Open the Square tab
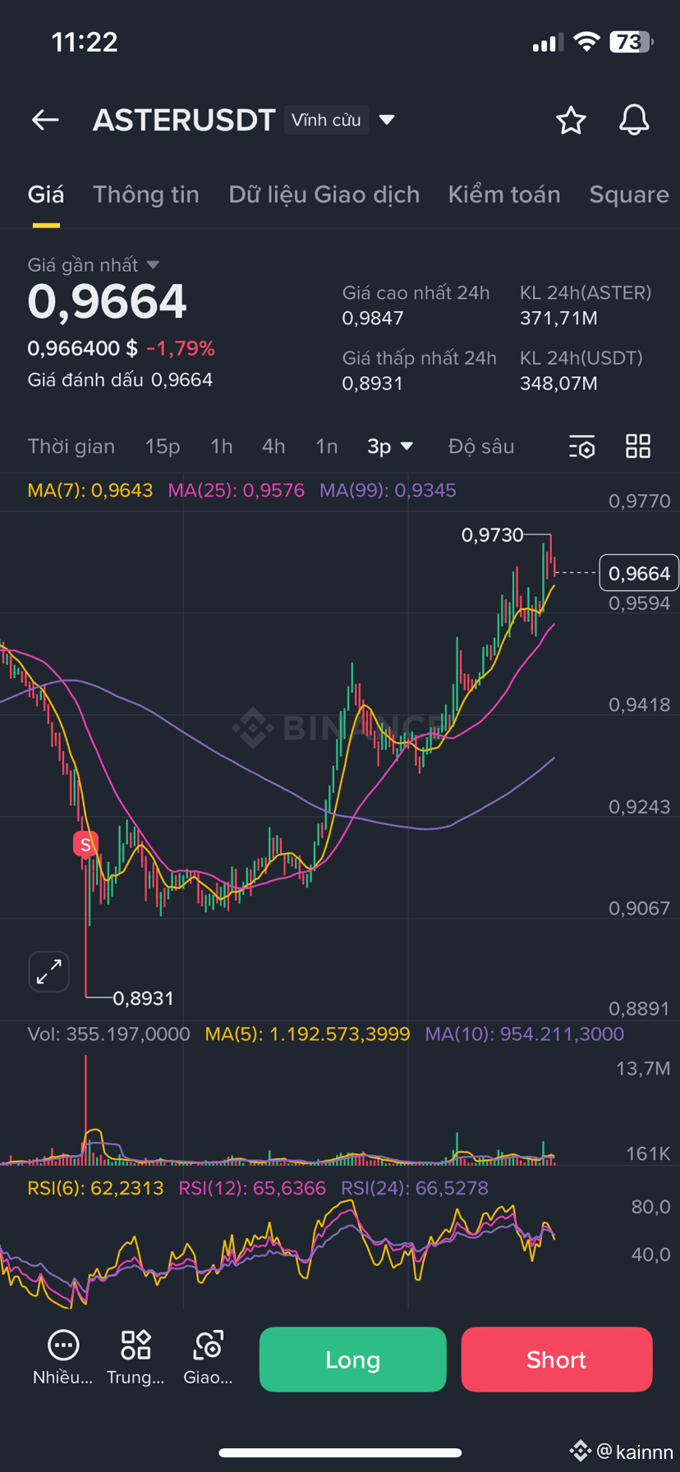The image size is (680, 1472). [x=629, y=195]
